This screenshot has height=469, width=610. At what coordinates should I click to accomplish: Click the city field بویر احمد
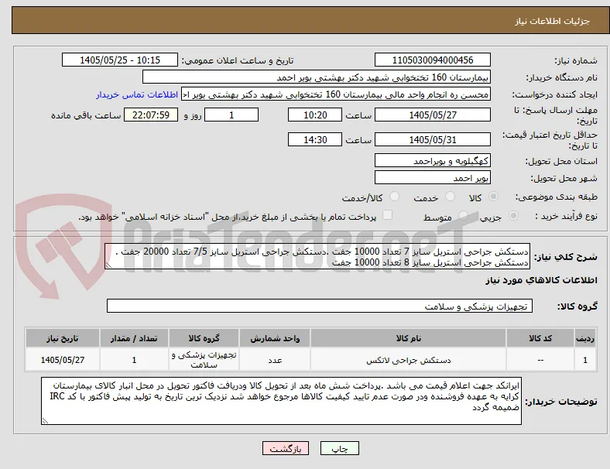(x=433, y=177)
